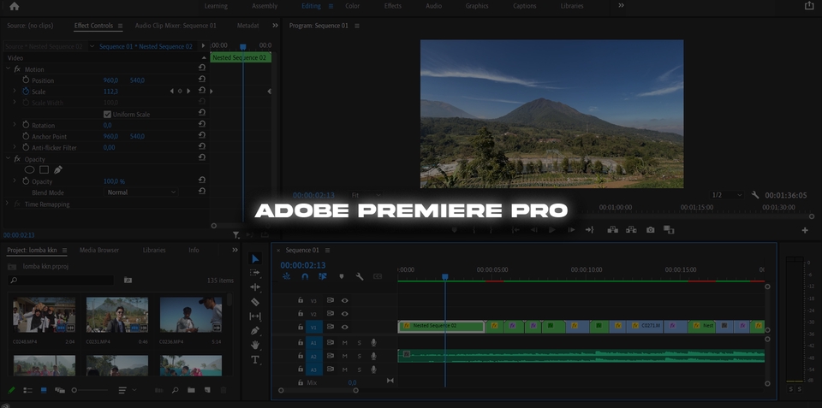The width and height of the screenshot is (822, 408).
Task: Solo audio track A2
Action: pyautogui.click(x=359, y=356)
